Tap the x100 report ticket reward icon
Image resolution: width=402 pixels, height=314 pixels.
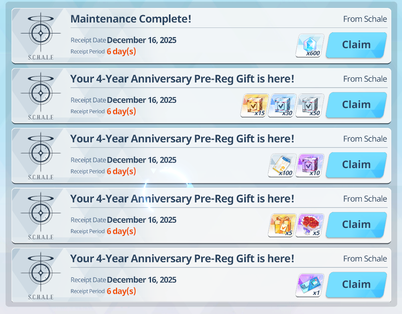pos(282,166)
